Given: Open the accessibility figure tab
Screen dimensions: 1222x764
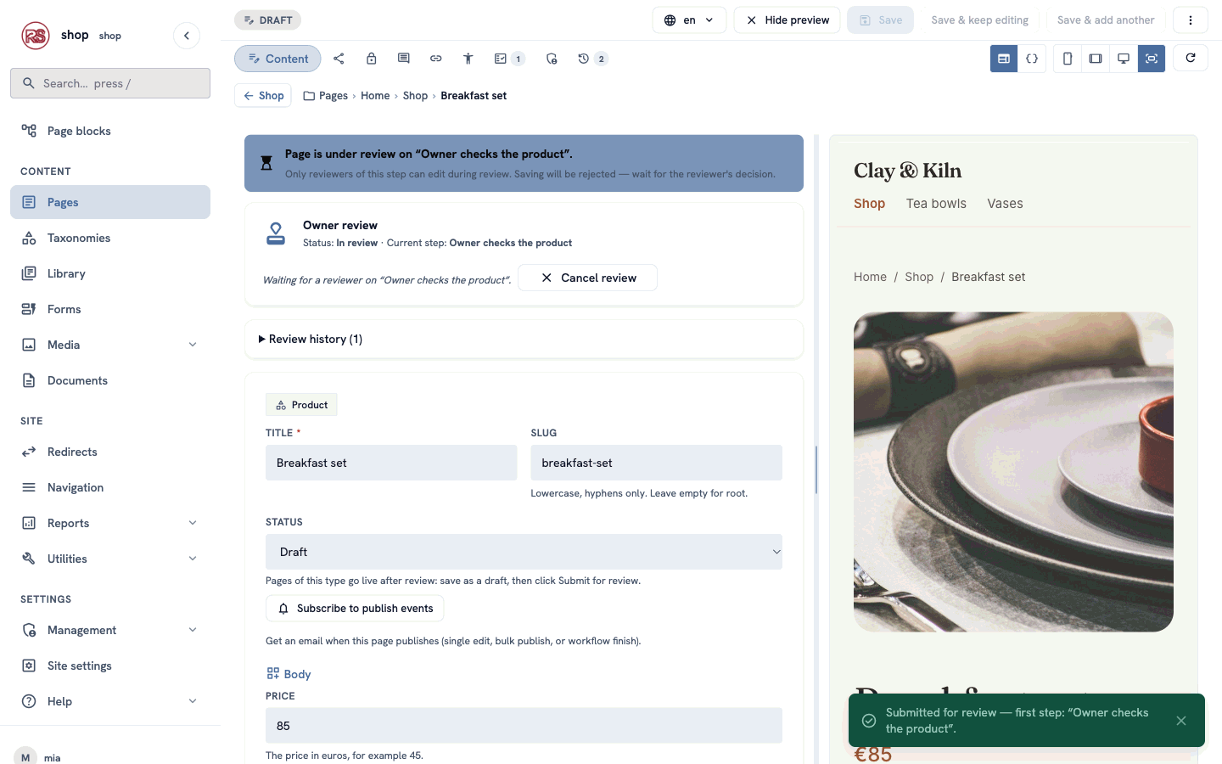Looking at the screenshot, I should point(468,59).
